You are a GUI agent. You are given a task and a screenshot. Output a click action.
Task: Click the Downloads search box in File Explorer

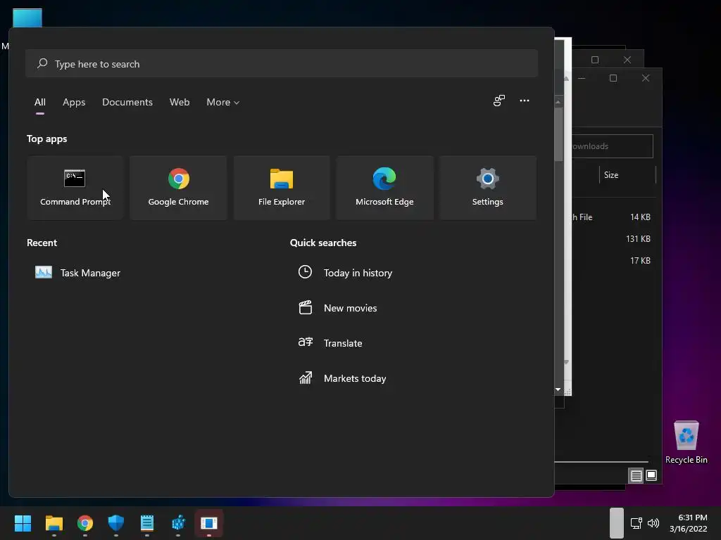[612, 146]
